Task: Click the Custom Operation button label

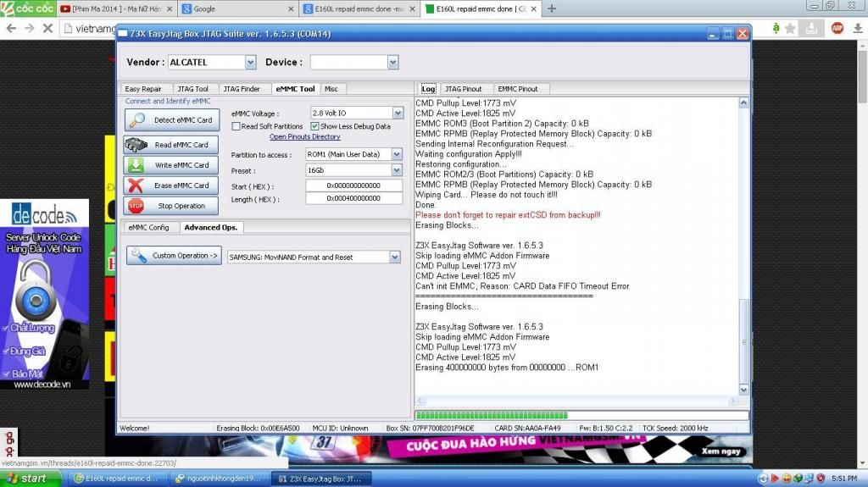Action: [x=184, y=256]
